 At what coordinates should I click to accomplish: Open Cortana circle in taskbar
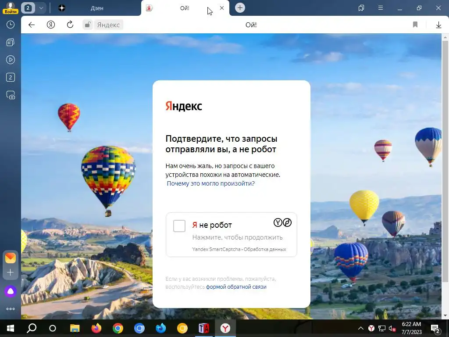point(53,328)
